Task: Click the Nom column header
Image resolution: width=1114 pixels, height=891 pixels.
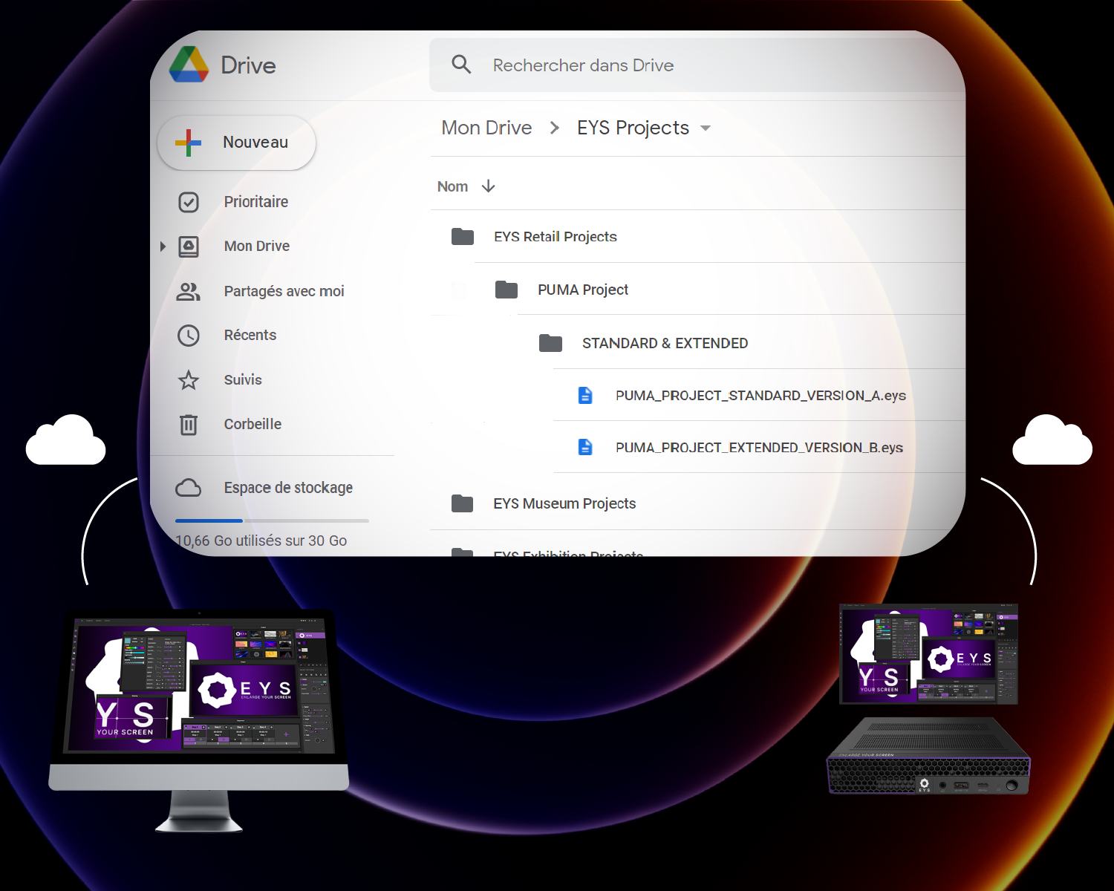Action: coord(452,186)
